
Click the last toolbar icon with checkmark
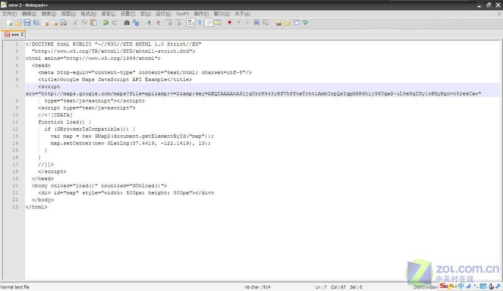305,23
